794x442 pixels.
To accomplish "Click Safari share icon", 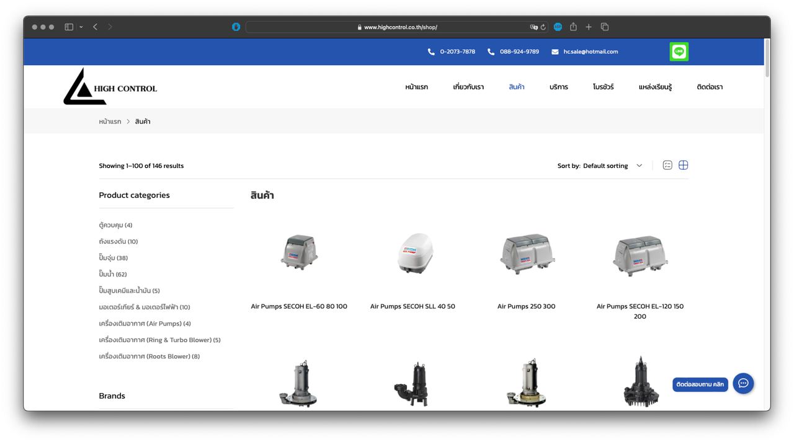I will coord(573,27).
